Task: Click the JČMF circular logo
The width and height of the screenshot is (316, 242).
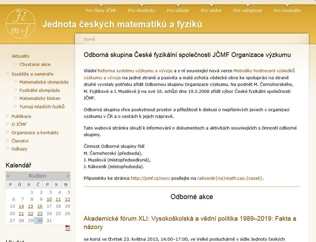Action: (x=21, y=24)
